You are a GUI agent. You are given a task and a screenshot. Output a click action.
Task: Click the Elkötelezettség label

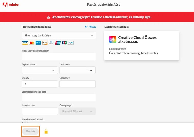tap(118, 49)
